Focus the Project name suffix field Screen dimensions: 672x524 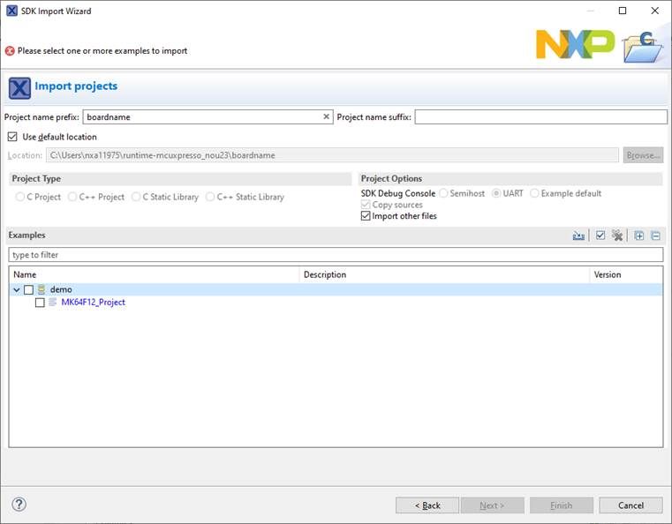coord(540,116)
